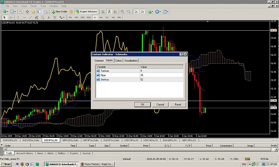Open Firefox from the quick launch bar
279x167 pixels.
tap(22, 164)
